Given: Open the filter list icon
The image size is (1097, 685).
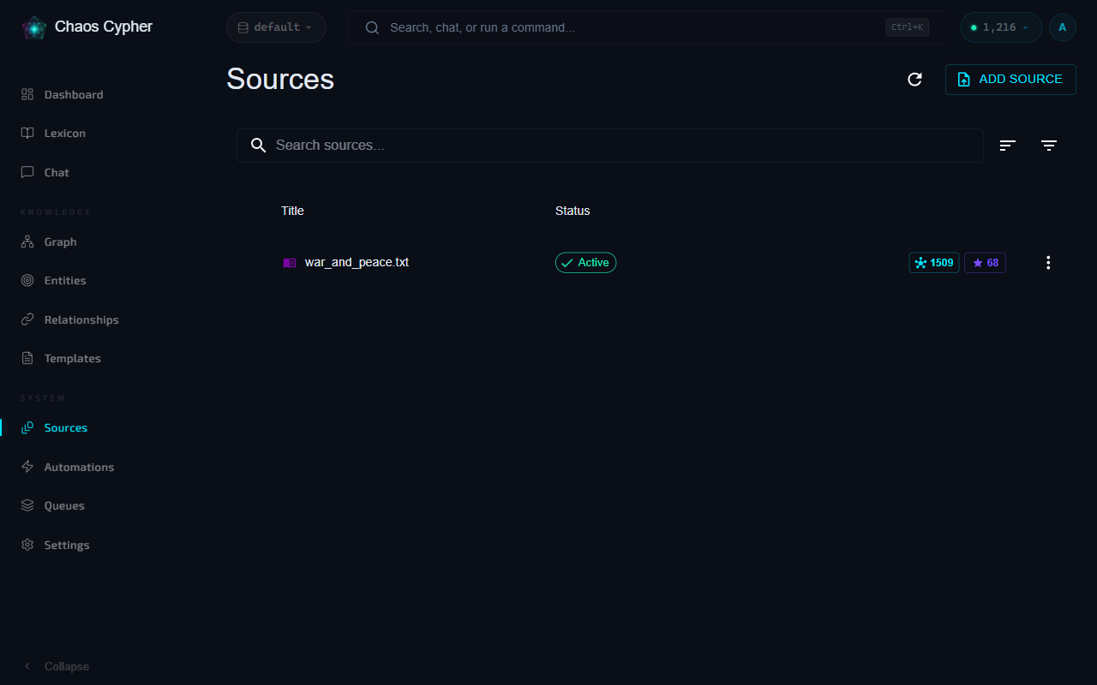Looking at the screenshot, I should coord(1049,146).
